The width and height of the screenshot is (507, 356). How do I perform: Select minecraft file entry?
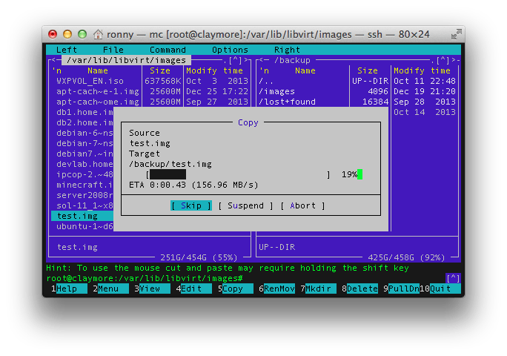[x=84, y=185]
